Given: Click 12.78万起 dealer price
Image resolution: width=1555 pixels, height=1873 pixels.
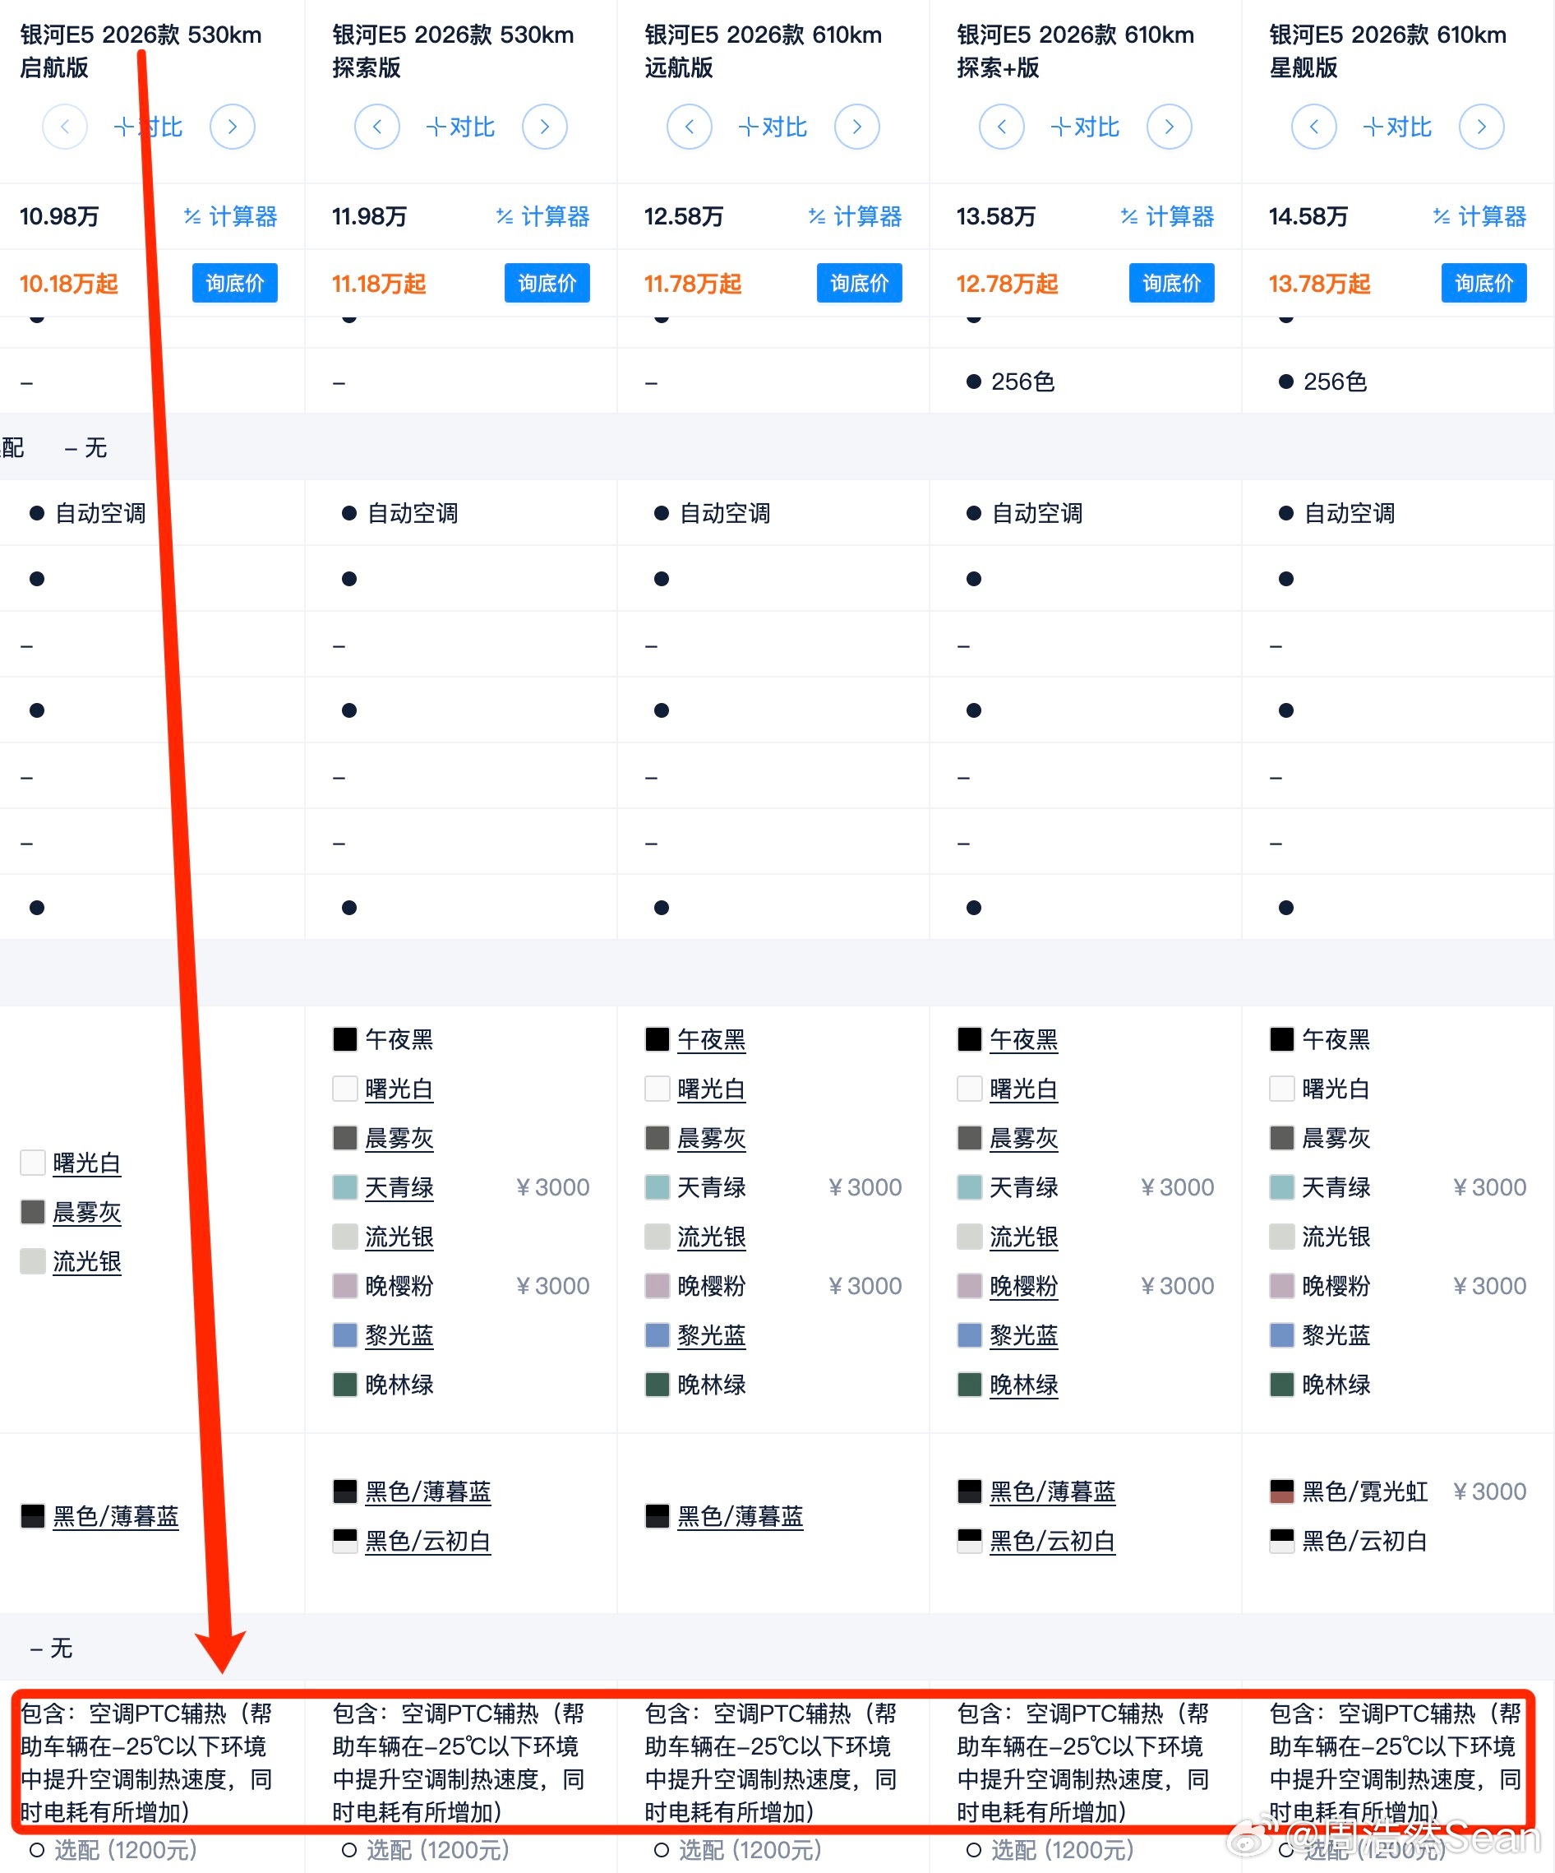Looking at the screenshot, I should click(x=1007, y=284).
